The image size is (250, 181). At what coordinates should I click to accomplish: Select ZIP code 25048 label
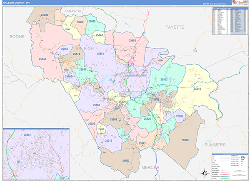pyautogui.click(x=67, y=29)
